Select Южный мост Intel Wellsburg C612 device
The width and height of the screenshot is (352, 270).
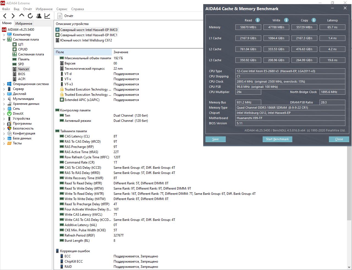pos(86,40)
